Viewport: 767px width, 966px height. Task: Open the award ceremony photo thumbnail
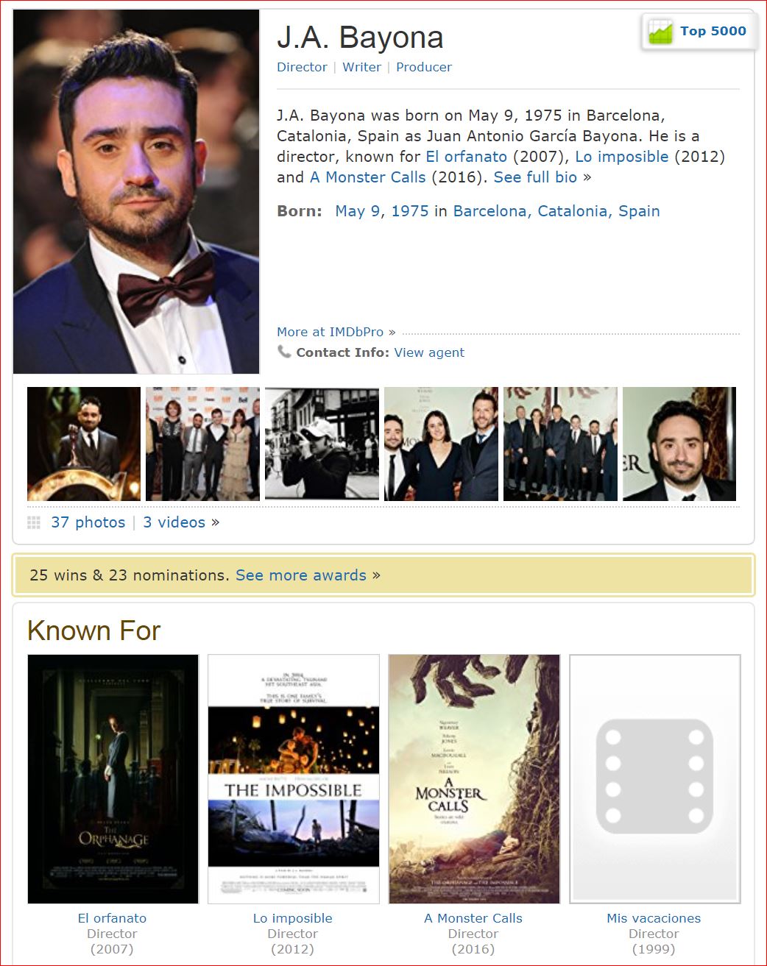[x=84, y=444]
